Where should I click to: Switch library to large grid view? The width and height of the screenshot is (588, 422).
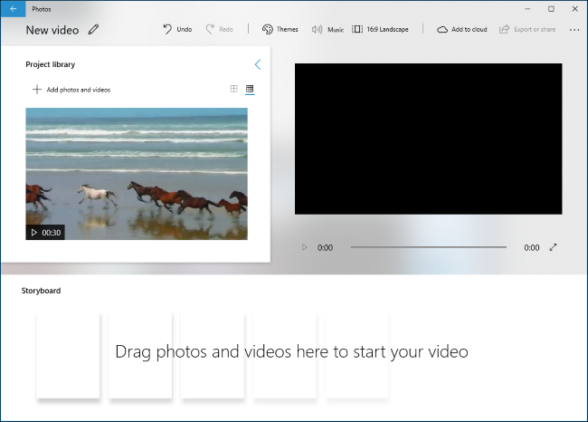234,89
